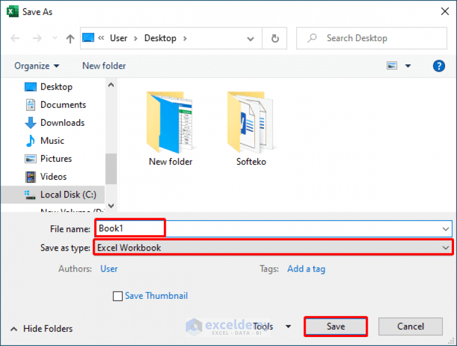The width and height of the screenshot is (457, 346).
Task: Open the view options dropdown arrow
Action: tap(408, 66)
